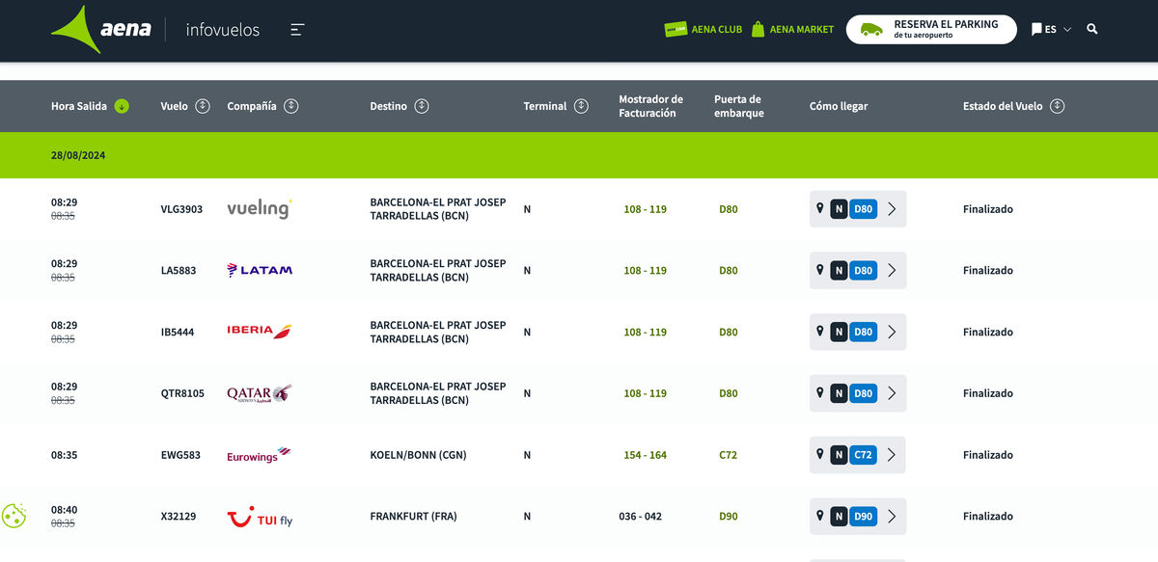Screen dimensions: 1158x562
Task: Click the Eurowings airline logo
Action: [x=259, y=455]
